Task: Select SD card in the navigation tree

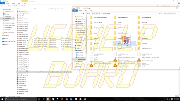Action: tap(80, 62)
